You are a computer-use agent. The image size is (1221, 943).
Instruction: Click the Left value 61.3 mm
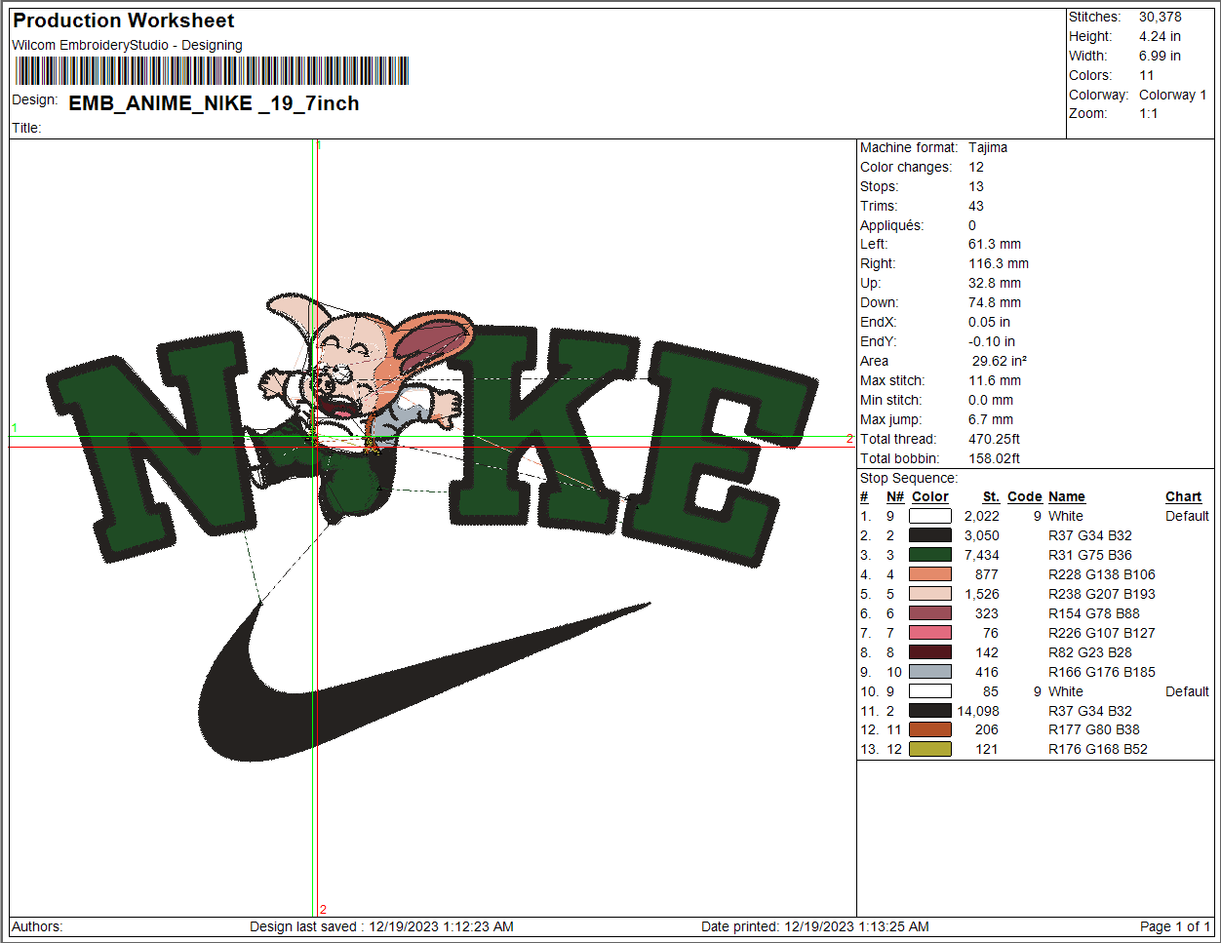(x=995, y=244)
